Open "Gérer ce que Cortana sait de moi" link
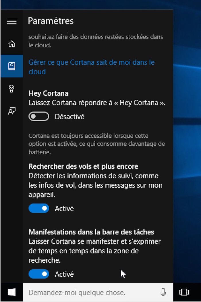The image size is (201, 302). [91, 67]
